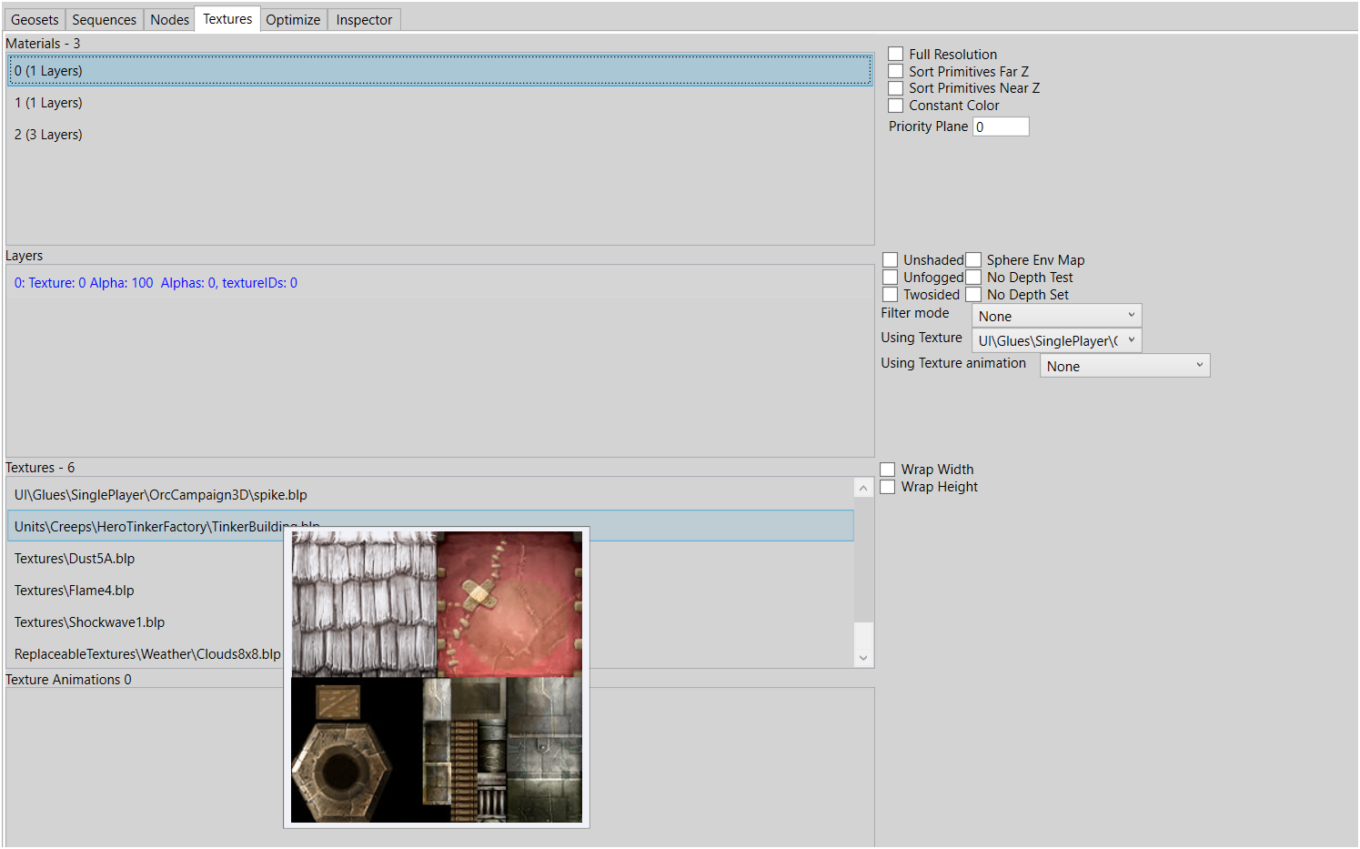Switch to the Inspector tab
The image size is (1360, 849).
pos(364,20)
